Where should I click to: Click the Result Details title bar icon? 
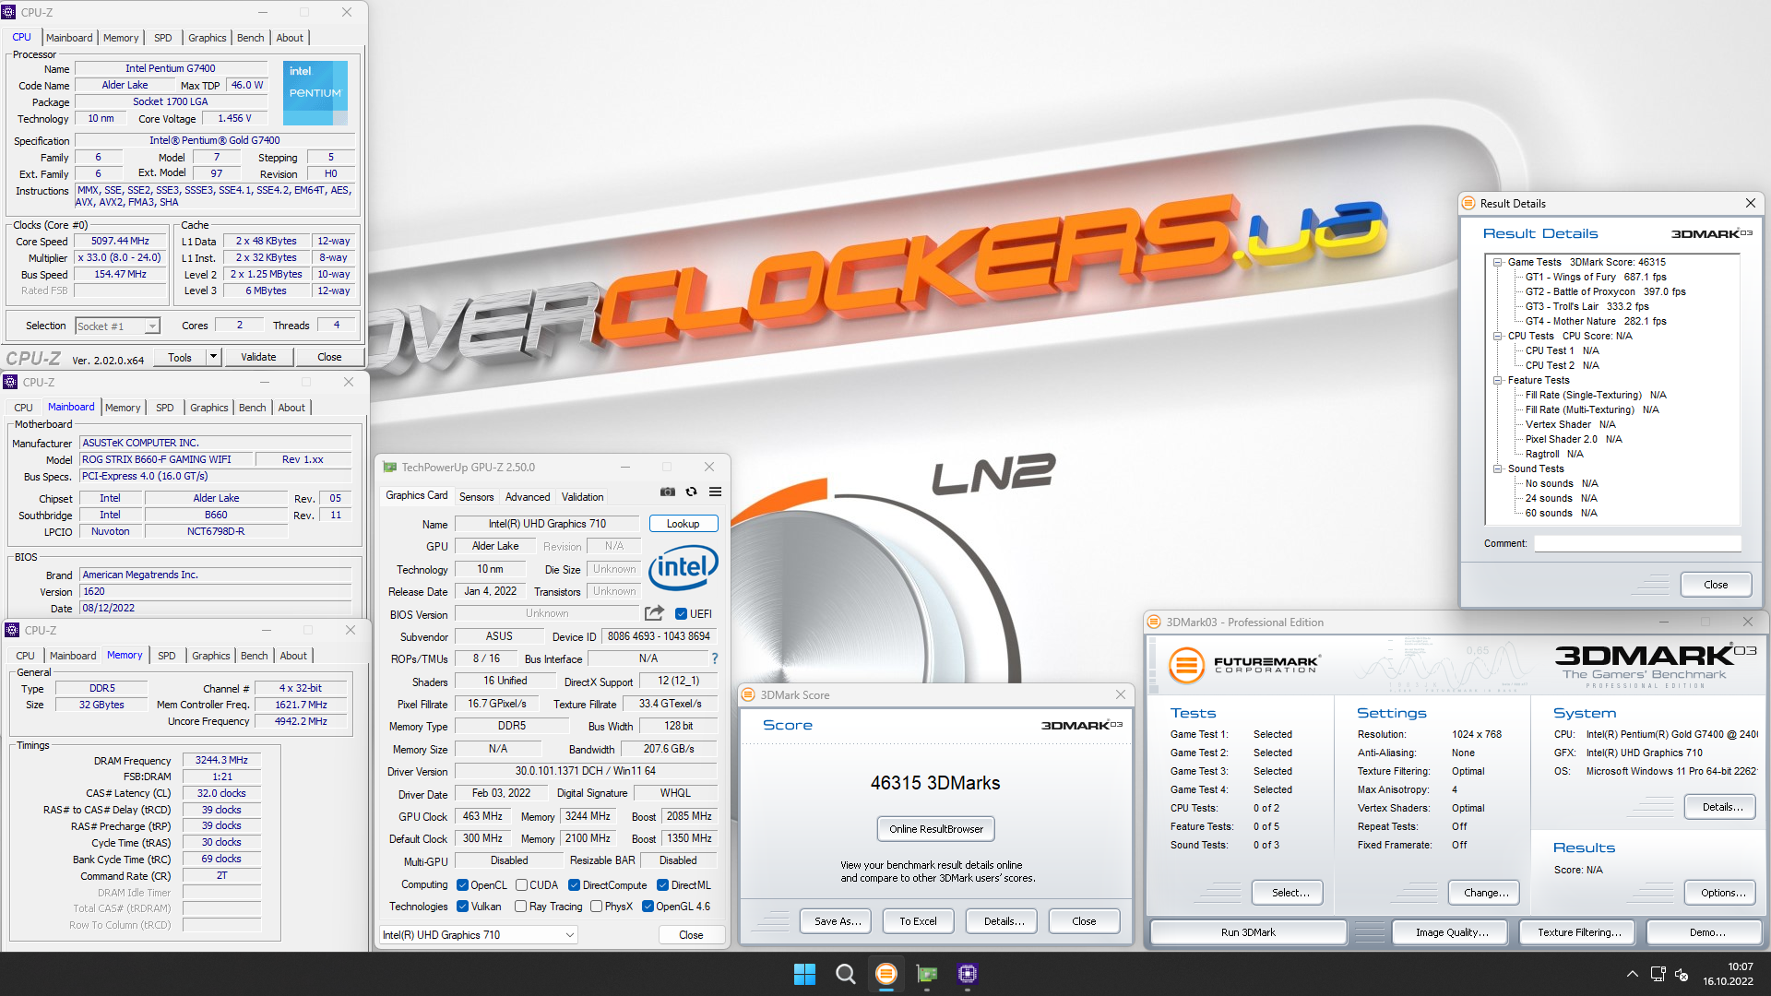pyautogui.click(x=1468, y=204)
